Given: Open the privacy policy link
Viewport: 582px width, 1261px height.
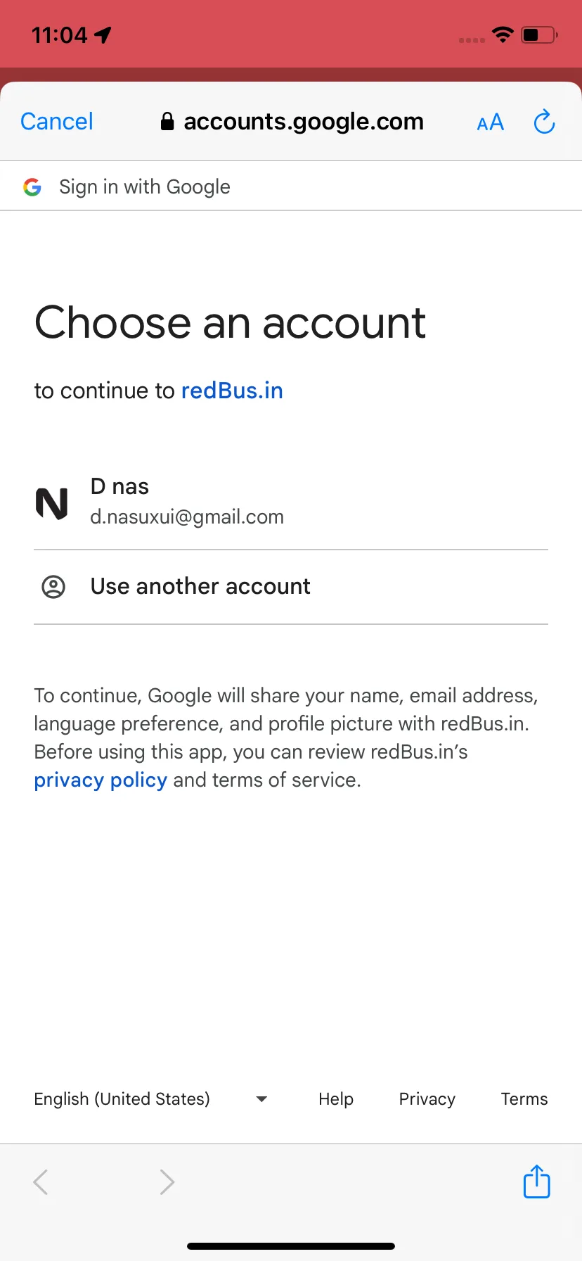Looking at the screenshot, I should (x=101, y=780).
